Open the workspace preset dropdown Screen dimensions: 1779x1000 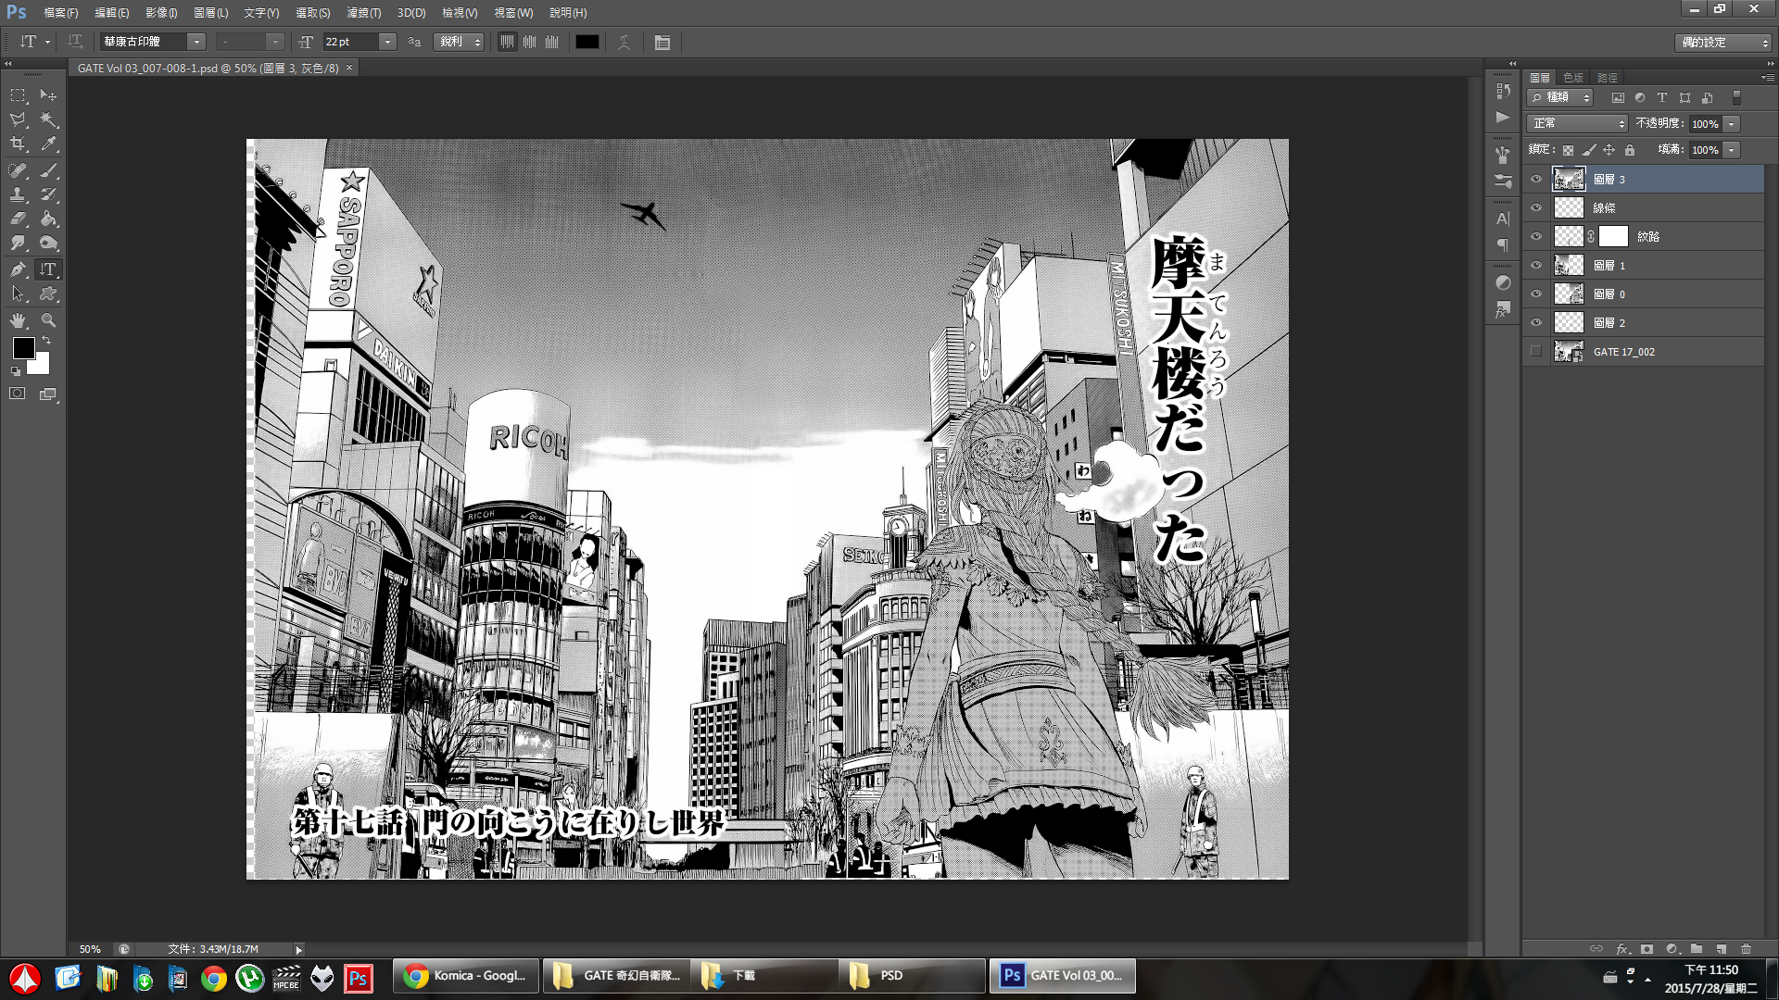tap(1722, 43)
